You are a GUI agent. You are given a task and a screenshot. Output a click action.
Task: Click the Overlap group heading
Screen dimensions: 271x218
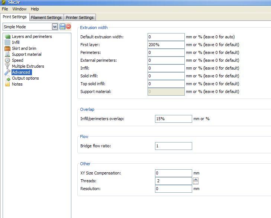point(87,109)
